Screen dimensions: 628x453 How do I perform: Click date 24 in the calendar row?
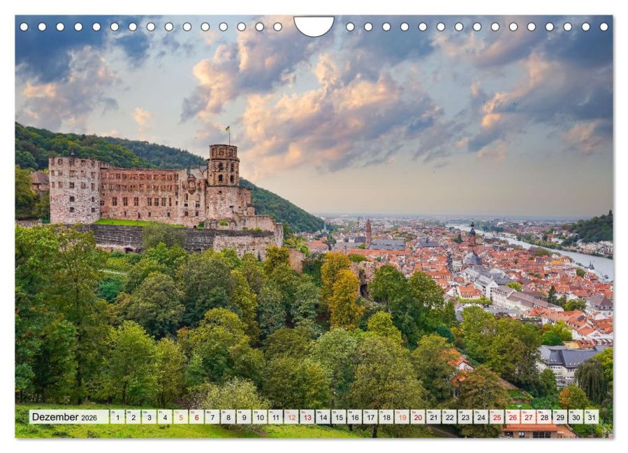481,417
